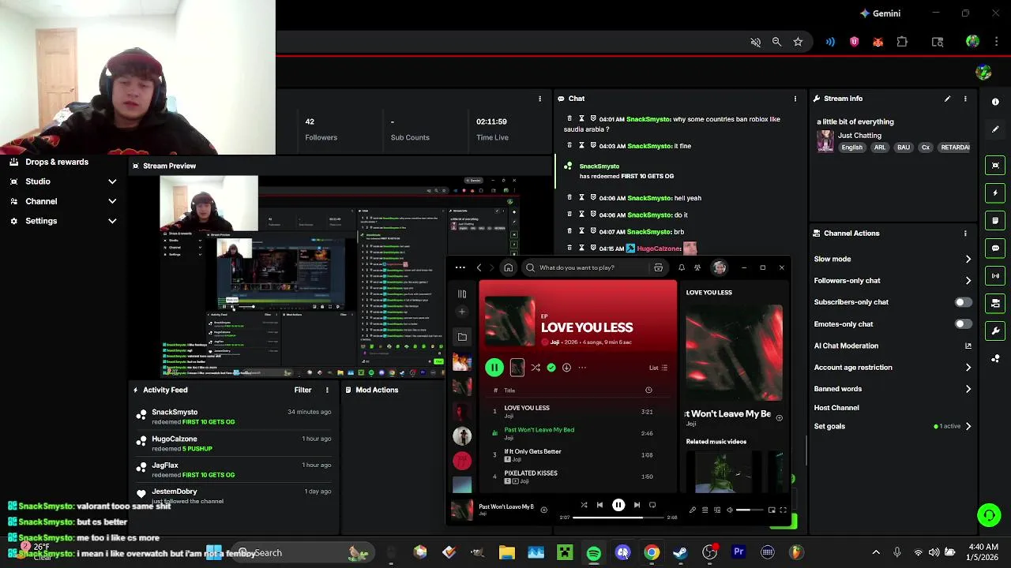
Task: Open the EP's three-dot more options
Action: click(582, 368)
